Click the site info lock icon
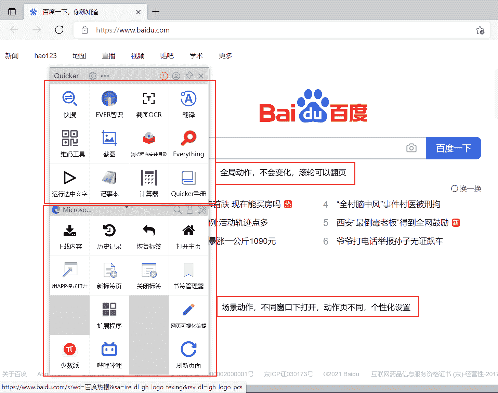This screenshot has width=498, height=393. pyautogui.click(x=85, y=30)
